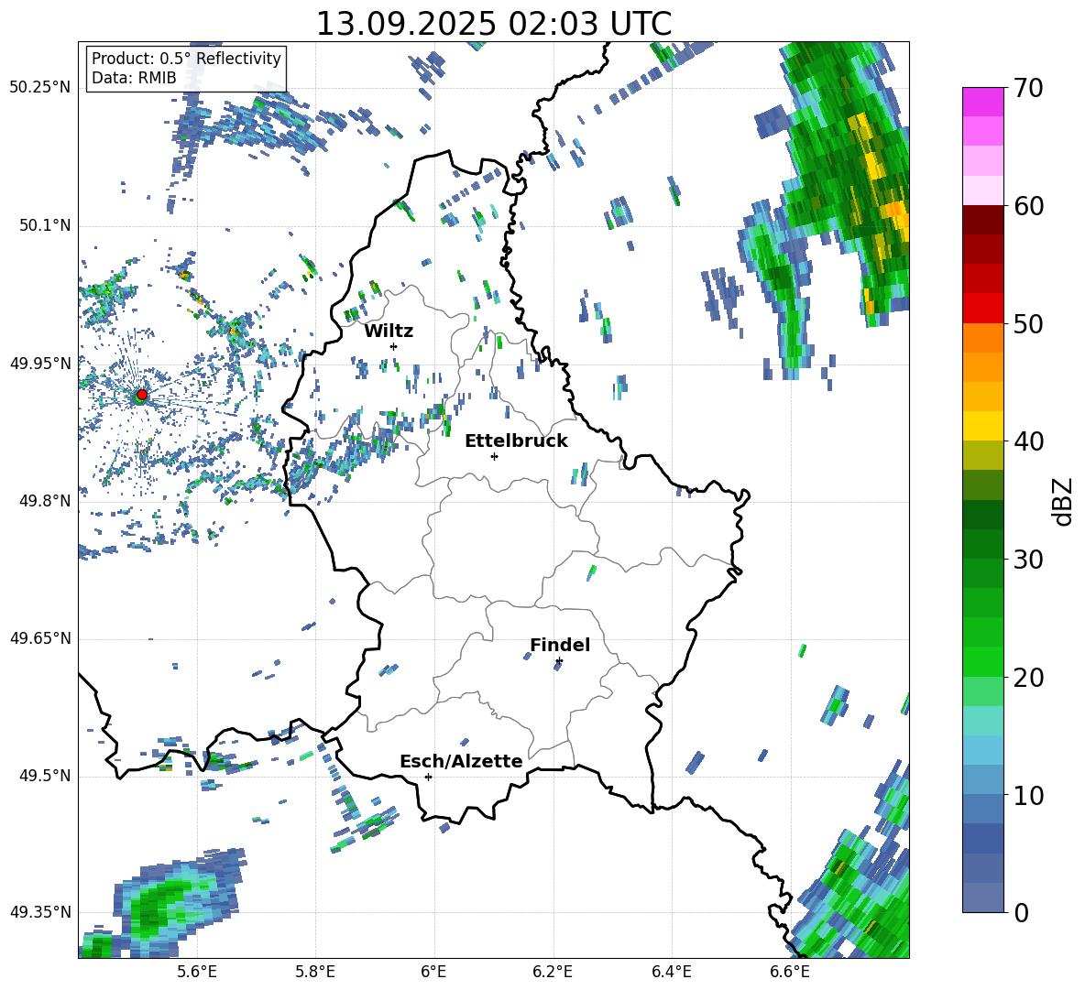The height and width of the screenshot is (990, 1085).
Task: Click the 50.25°N latitude label
Action: pos(40,88)
